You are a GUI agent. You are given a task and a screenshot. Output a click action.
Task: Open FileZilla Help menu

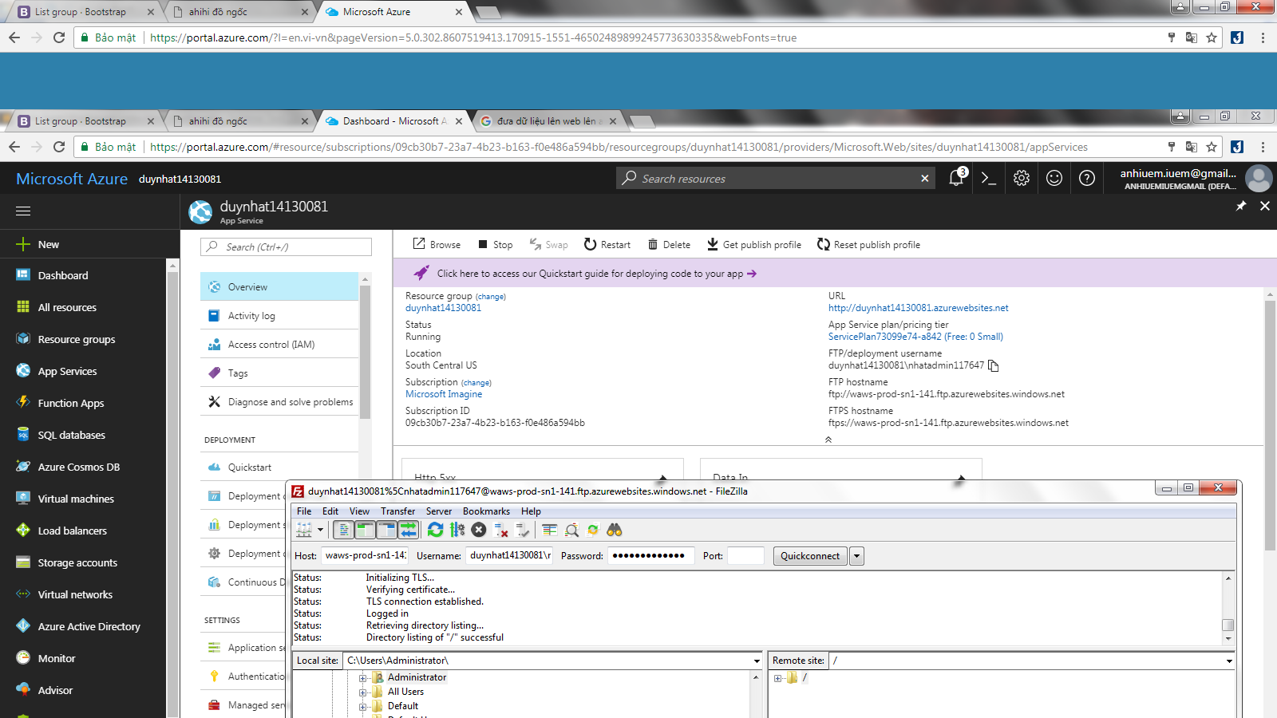(531, 511)
